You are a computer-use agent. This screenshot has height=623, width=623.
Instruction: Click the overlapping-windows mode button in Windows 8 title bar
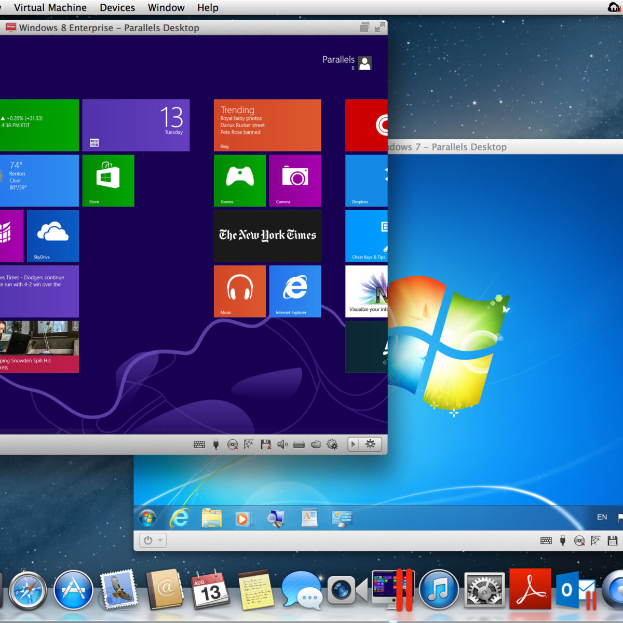pos(364,28)
